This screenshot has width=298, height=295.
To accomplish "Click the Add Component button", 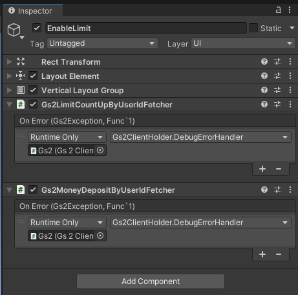I will click(x=151, y=281).
